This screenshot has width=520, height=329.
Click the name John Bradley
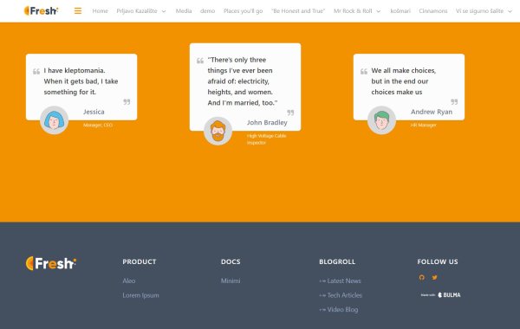[x=267, y=122]
